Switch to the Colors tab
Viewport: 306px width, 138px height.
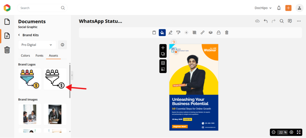click(25, 55)
